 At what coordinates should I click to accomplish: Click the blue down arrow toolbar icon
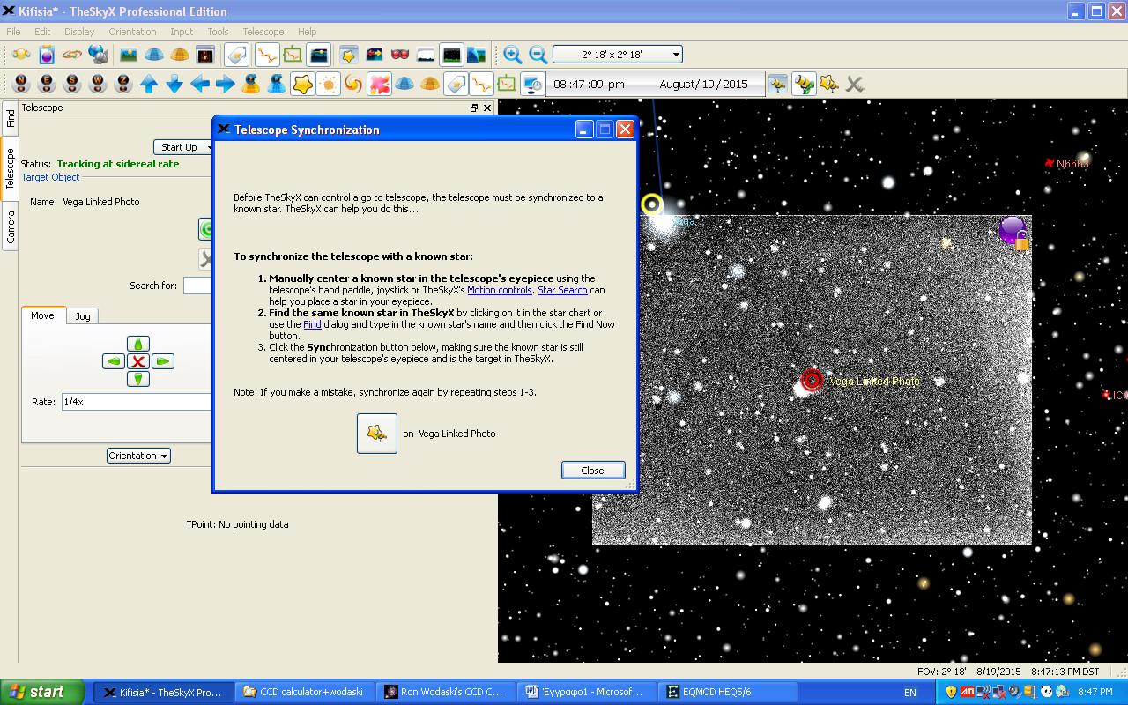(x=174, y=84)
